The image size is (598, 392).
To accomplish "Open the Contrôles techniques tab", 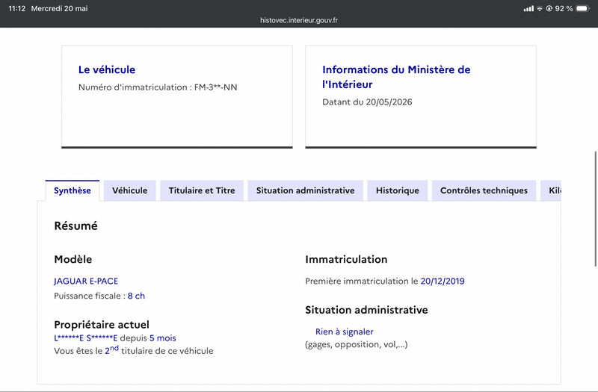I will click(x=484, y=190).
